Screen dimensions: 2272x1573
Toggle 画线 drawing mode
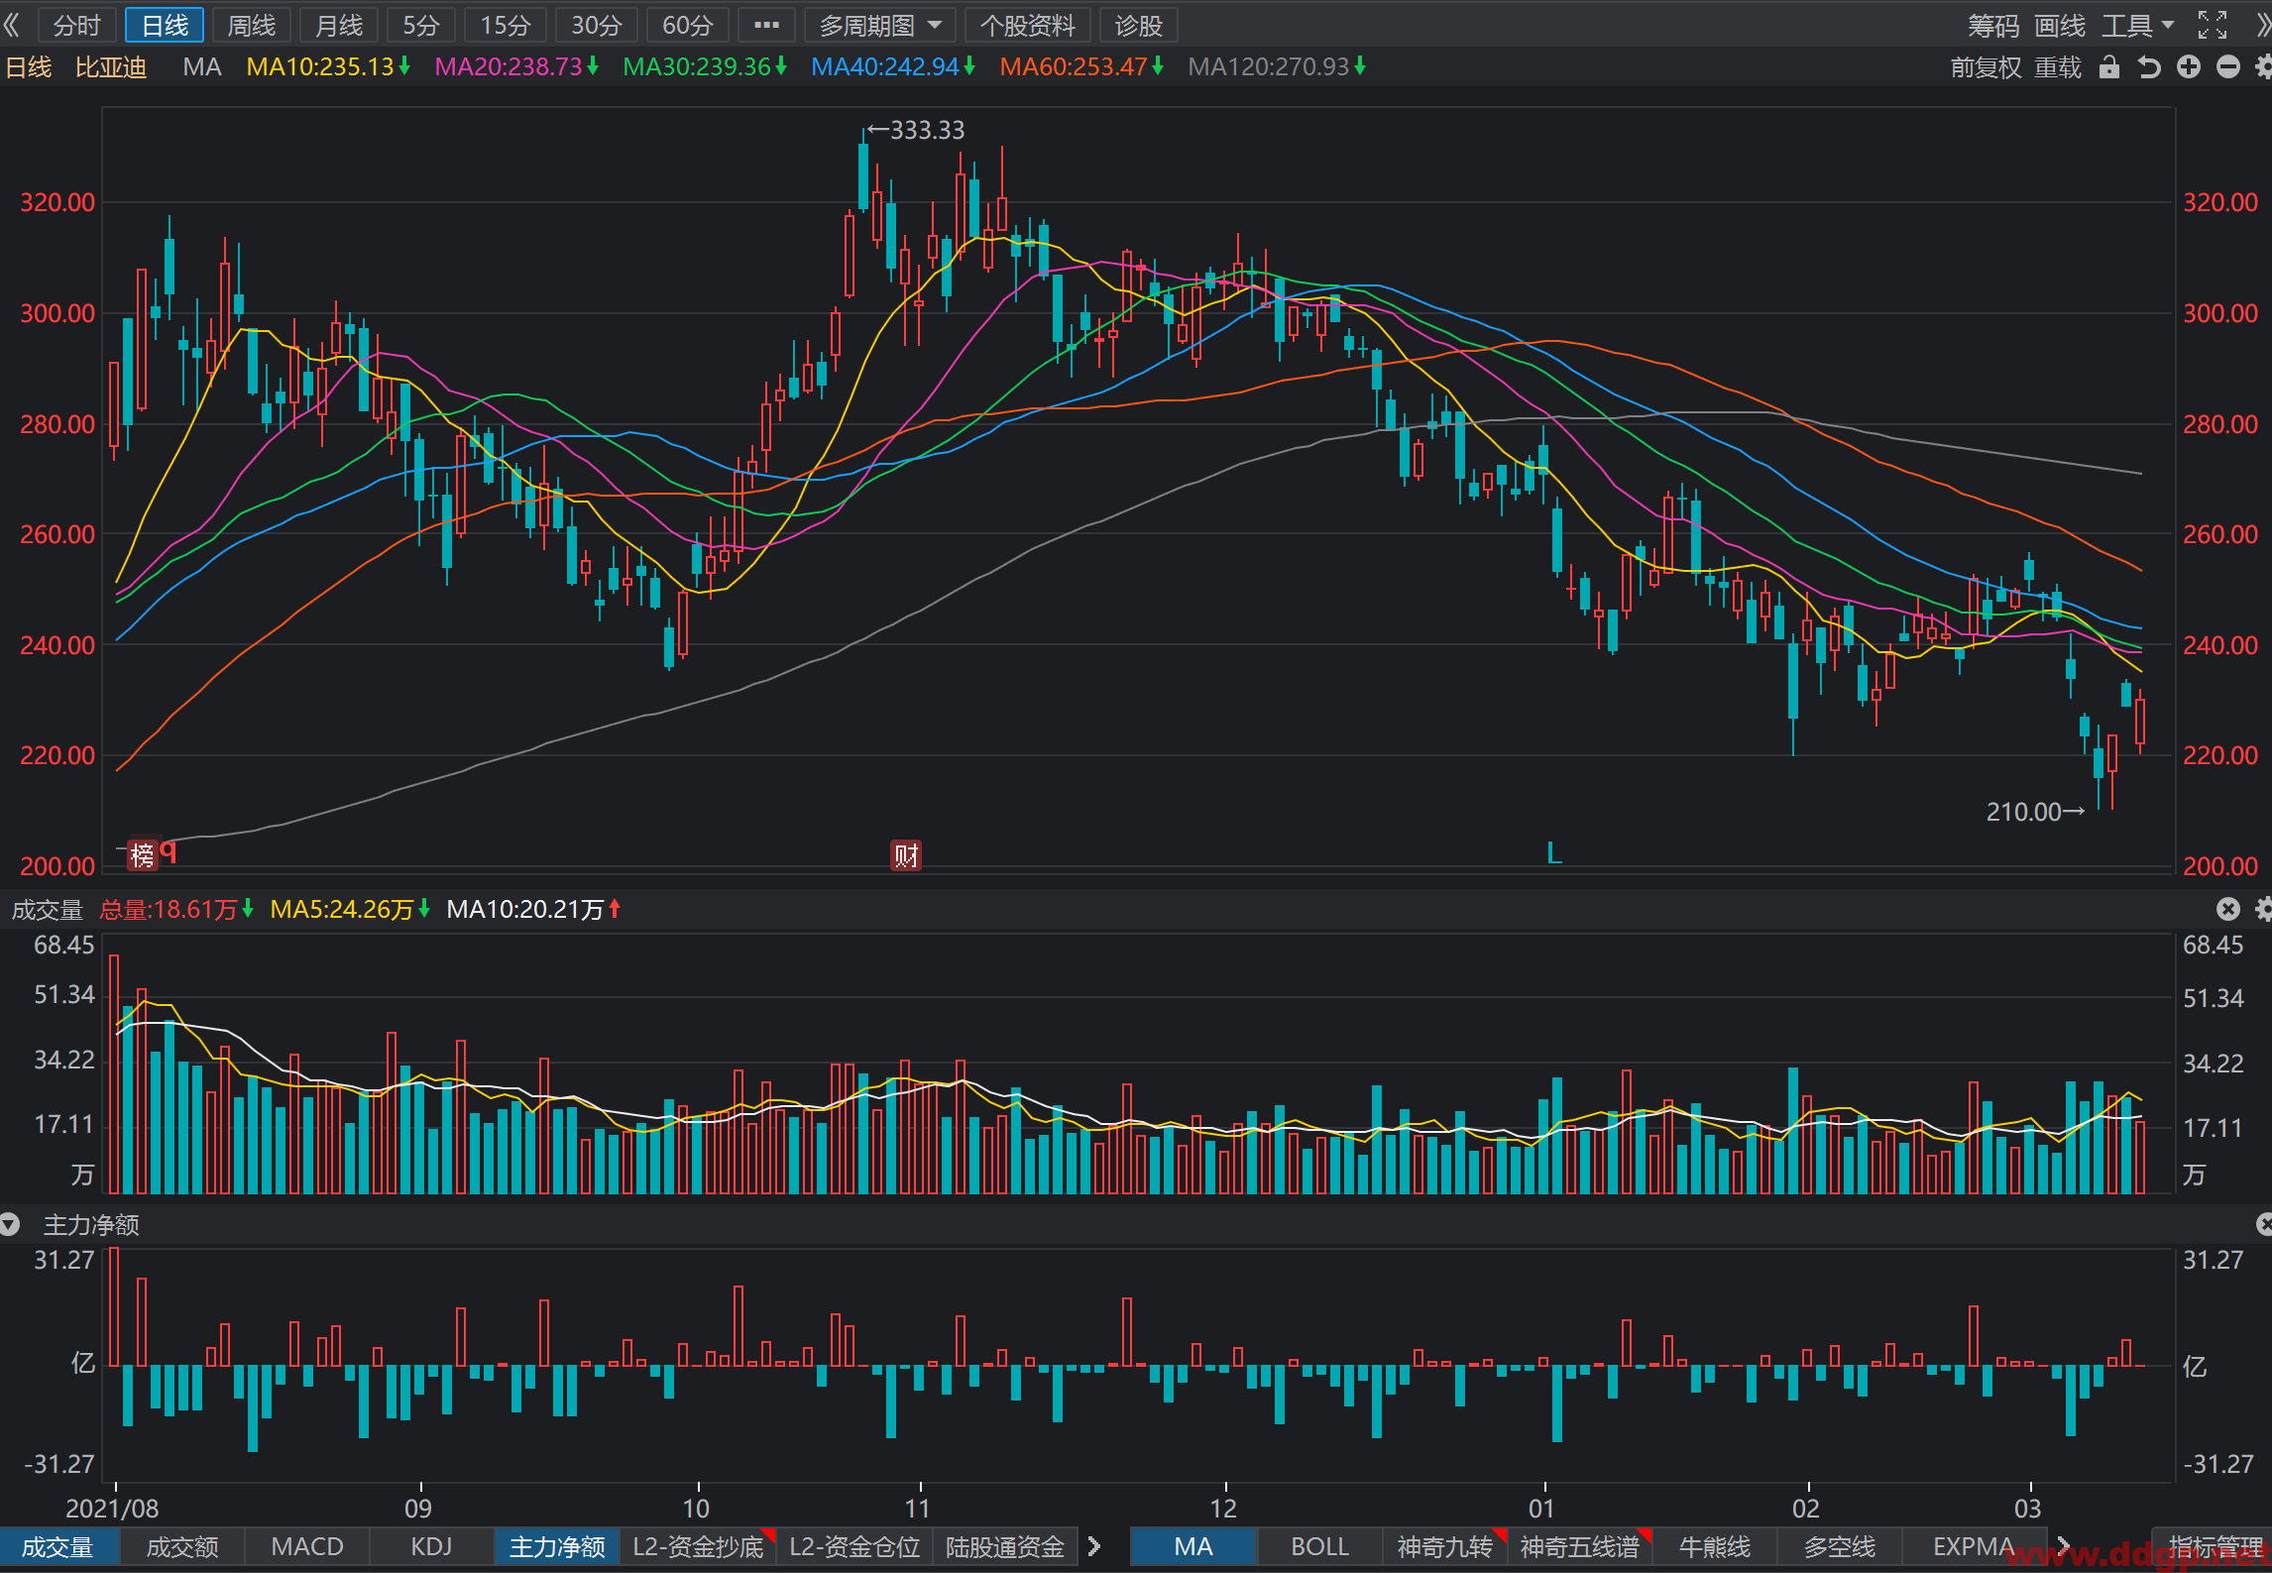(2061, 26)
